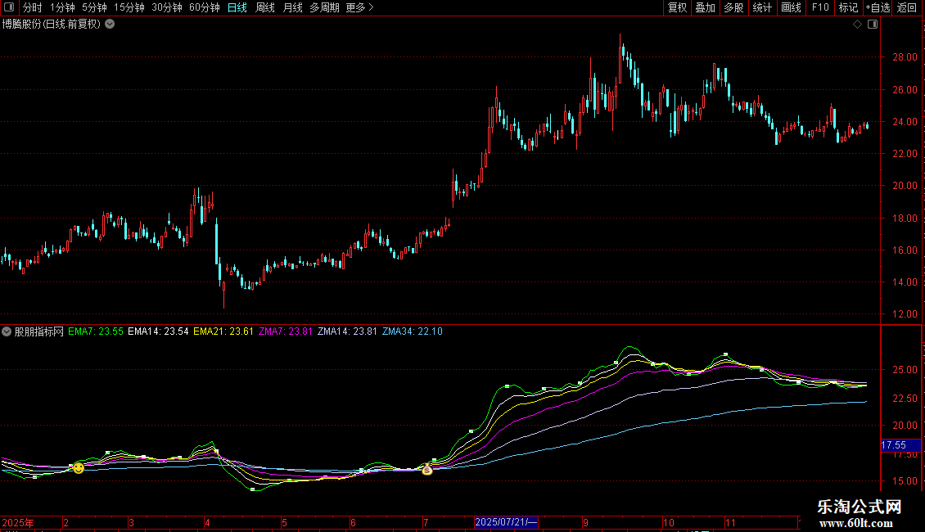Select the 15分钟 period tab
Viewport: 925px width, 532px height.
click(x=129, y=7)
